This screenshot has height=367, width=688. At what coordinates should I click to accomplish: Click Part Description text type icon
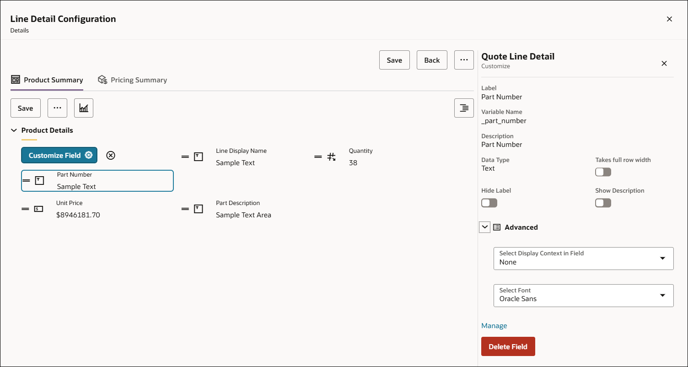199,209
